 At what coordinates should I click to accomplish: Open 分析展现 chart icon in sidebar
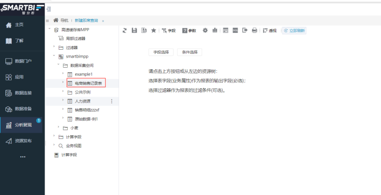point(9,125)
